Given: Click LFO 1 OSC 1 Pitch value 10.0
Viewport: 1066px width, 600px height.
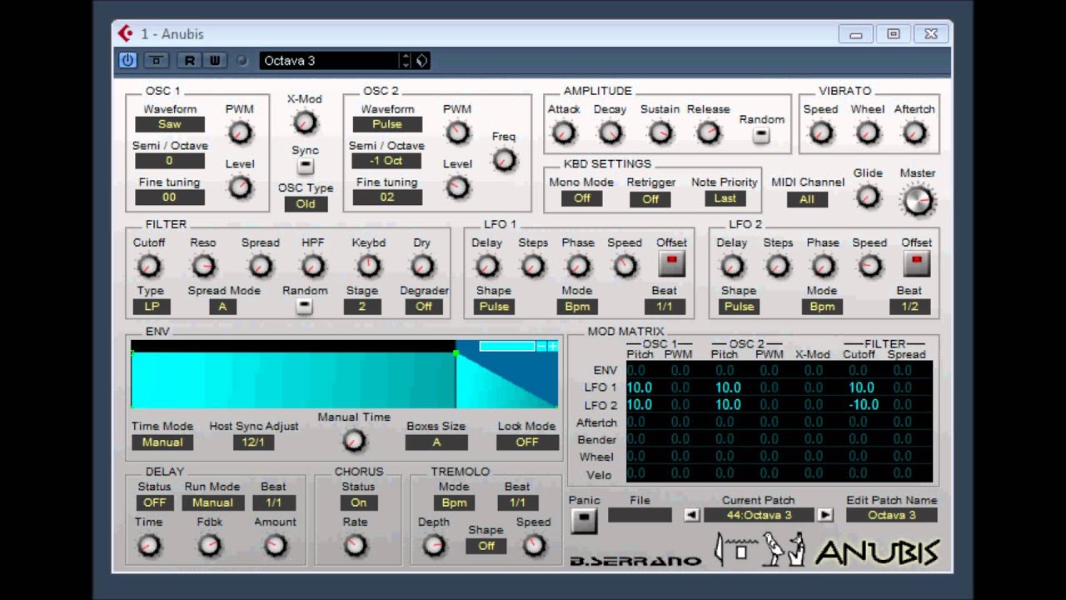Looking at the screenshot, I should pos(639,387).
